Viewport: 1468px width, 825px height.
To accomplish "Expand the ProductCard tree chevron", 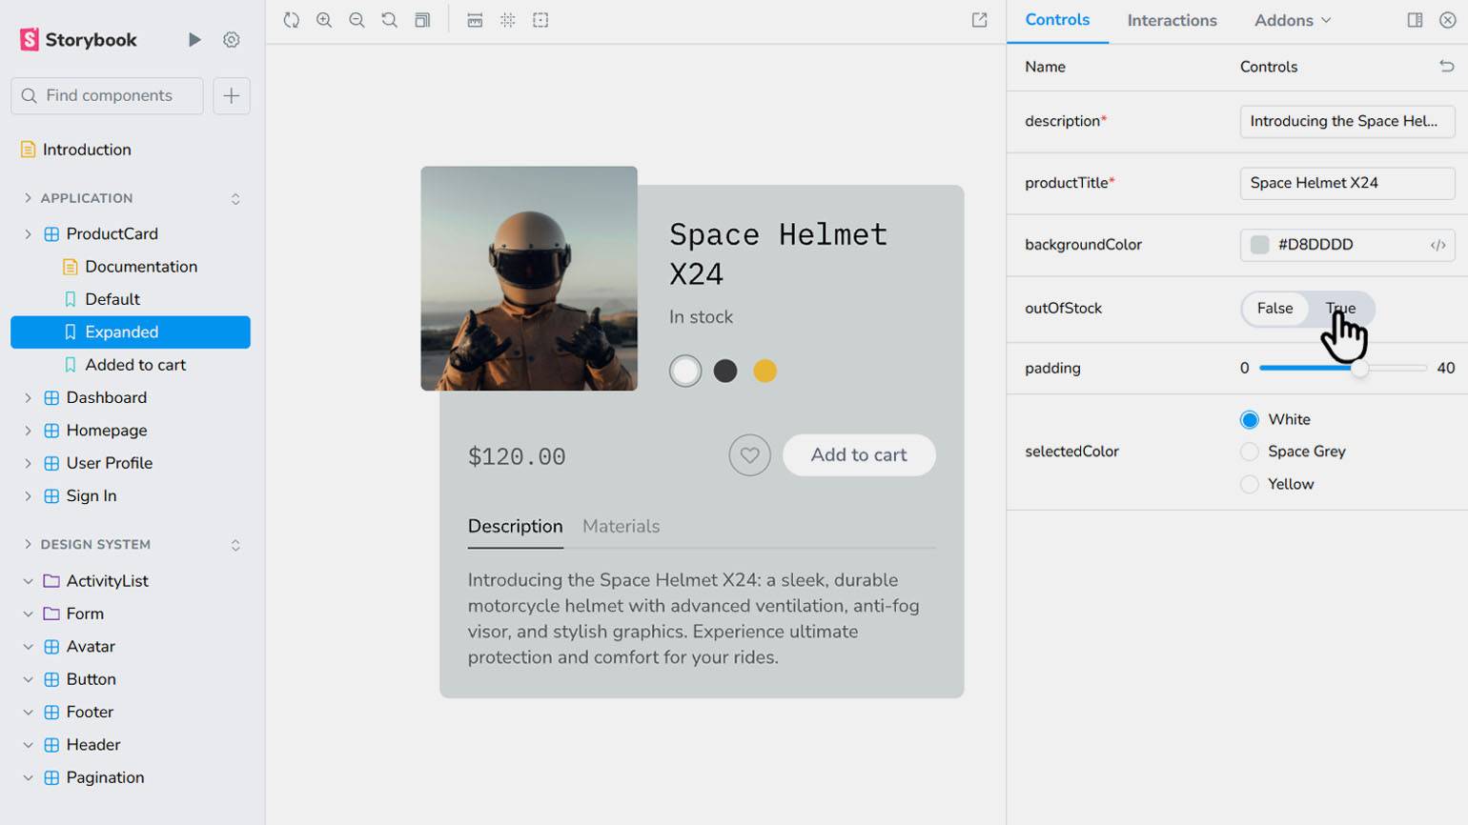I will coord(28,233).
